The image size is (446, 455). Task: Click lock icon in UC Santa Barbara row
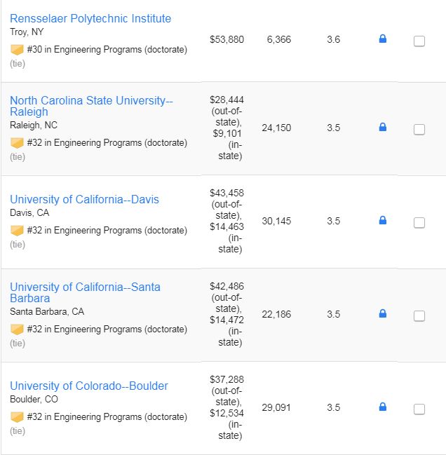(383, 313)
